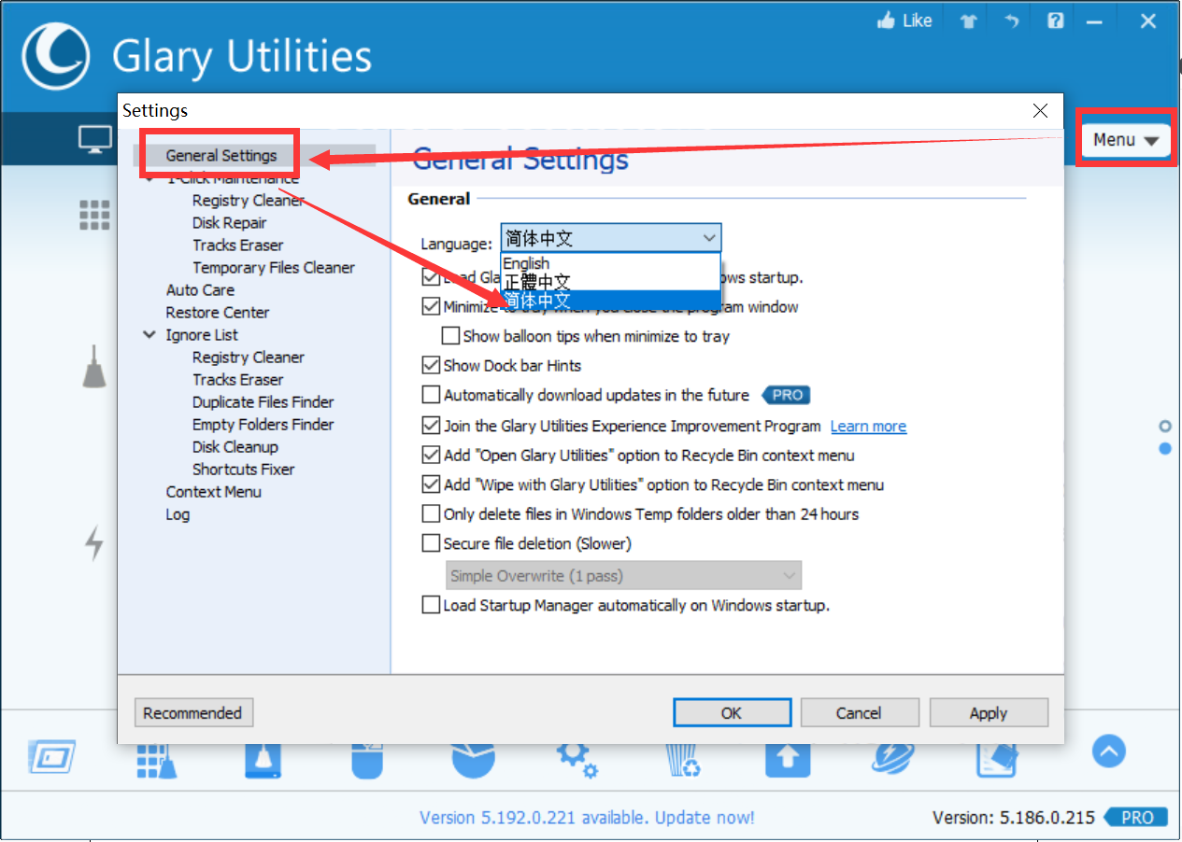
Task: Enable Show balloon tips when minimize to tray
Action: (x=450, y=336)
